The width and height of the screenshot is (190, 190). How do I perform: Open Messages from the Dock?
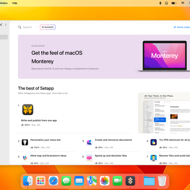[66, 181]
